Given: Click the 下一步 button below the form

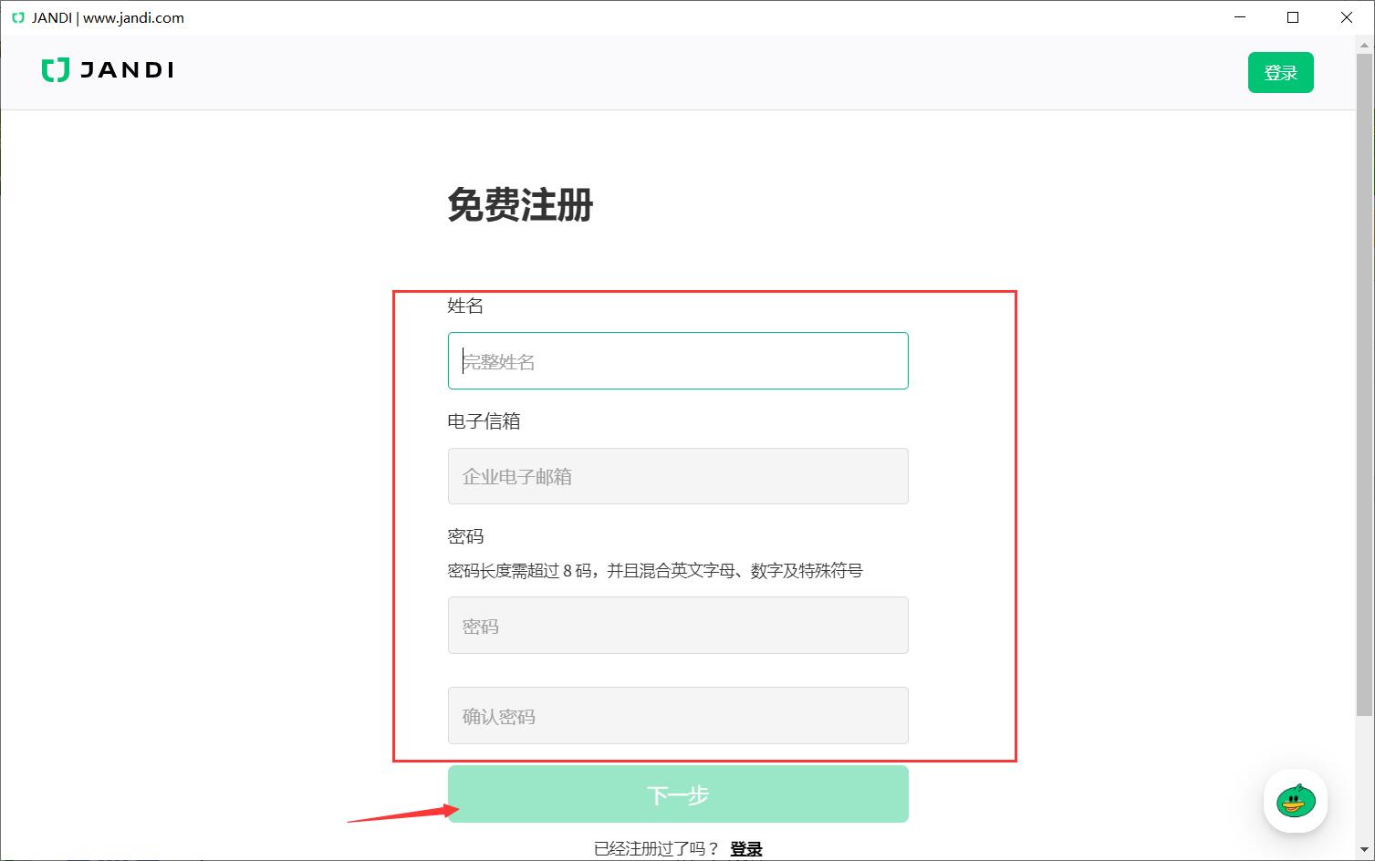Looking at the screenshot, I should pos(677,794).
